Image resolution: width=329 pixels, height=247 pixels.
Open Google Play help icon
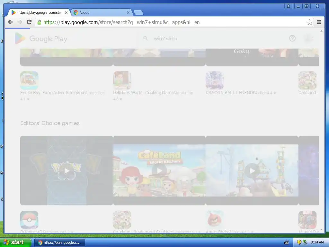292,39
